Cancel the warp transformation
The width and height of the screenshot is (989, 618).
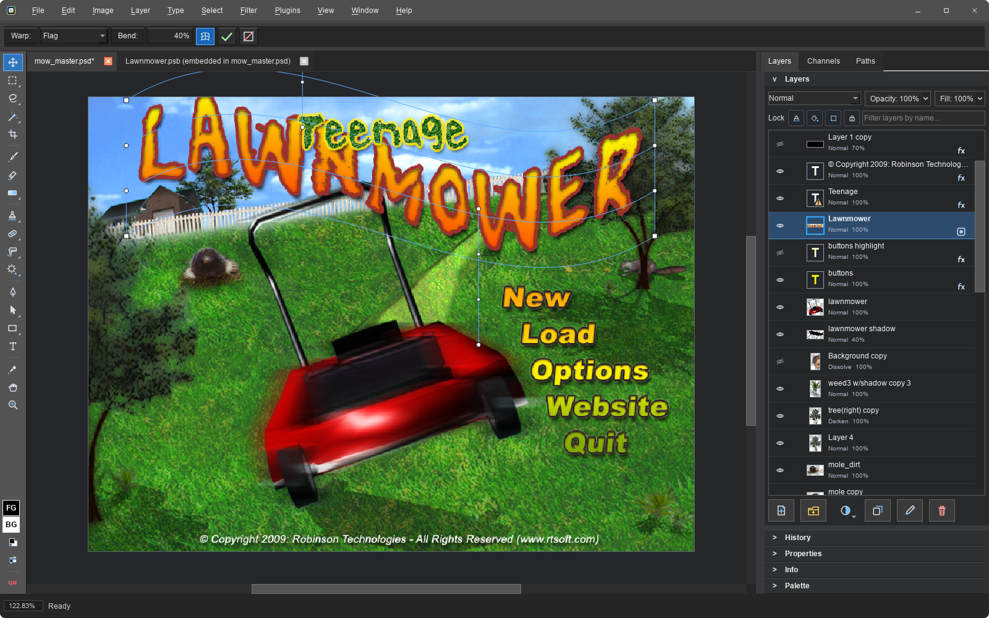[x=248, y=36]
